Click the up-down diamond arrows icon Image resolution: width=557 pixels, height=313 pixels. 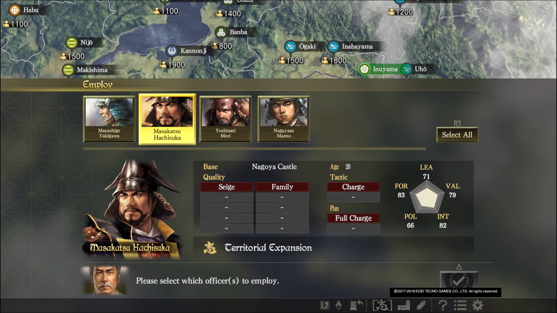click(339, 305)
